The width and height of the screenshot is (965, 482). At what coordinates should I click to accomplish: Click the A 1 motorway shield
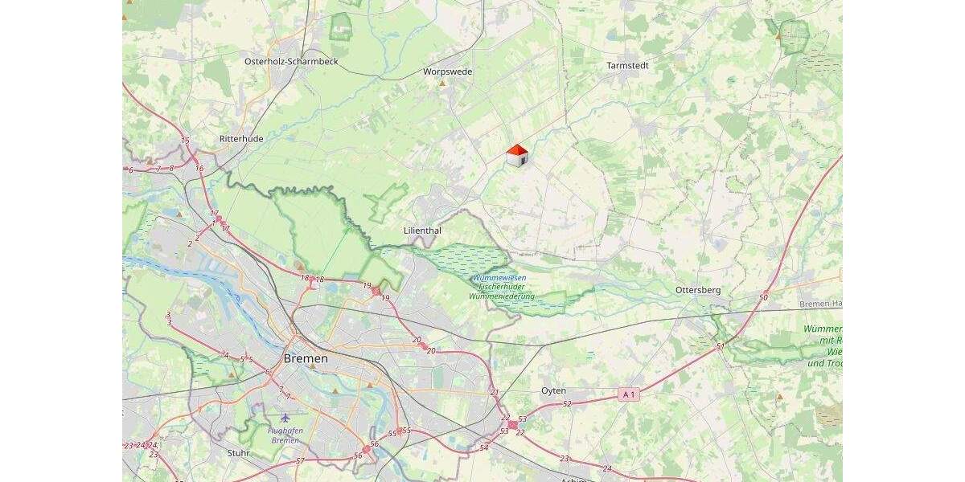pos(630,394)
